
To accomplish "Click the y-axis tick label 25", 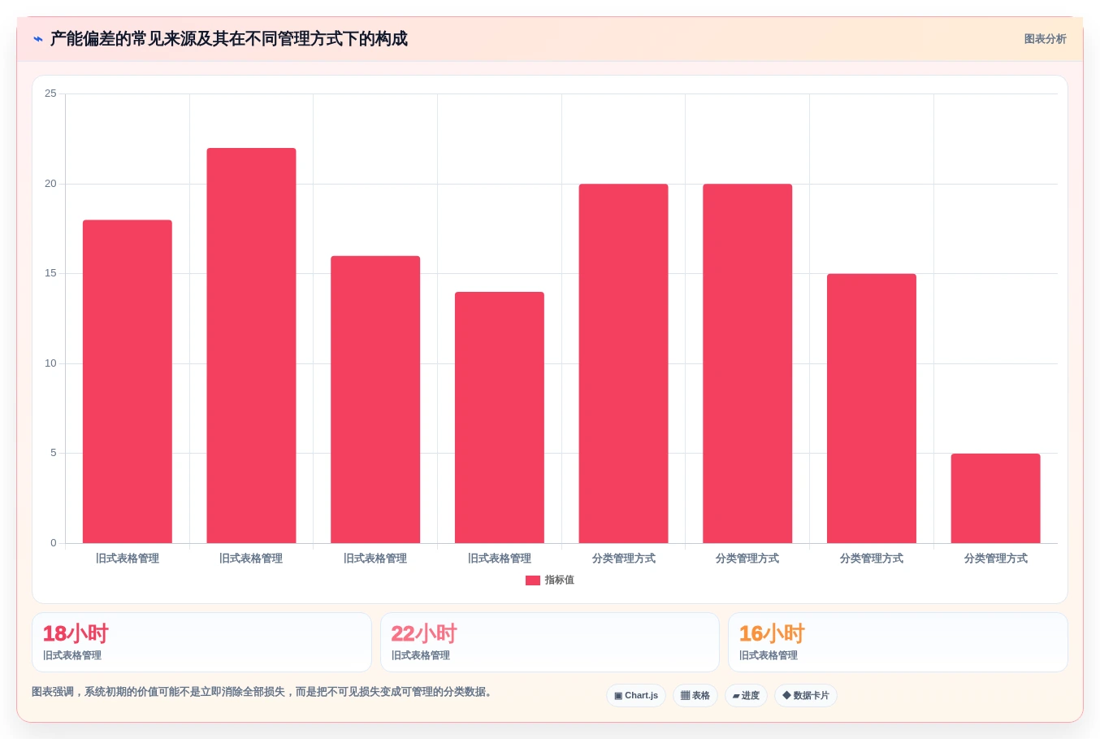I will (50, 93).
